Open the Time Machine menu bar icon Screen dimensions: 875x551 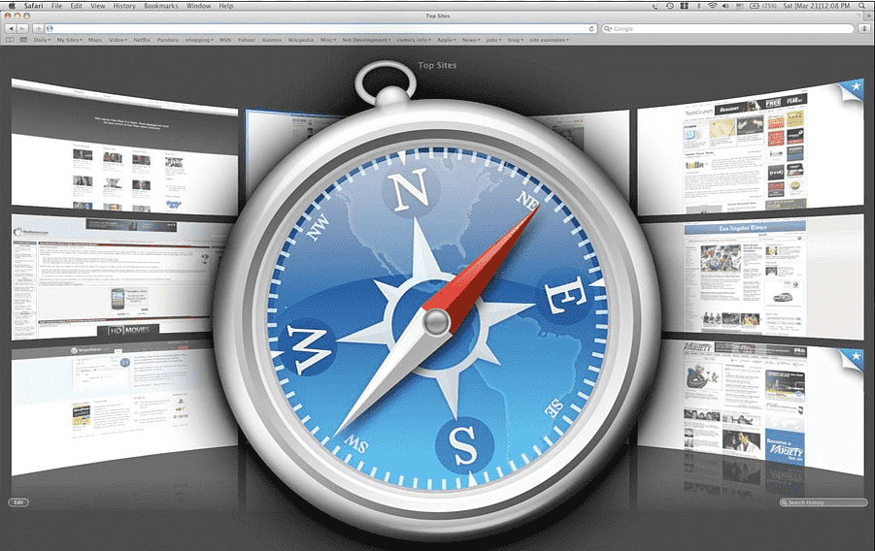[670, 6]
